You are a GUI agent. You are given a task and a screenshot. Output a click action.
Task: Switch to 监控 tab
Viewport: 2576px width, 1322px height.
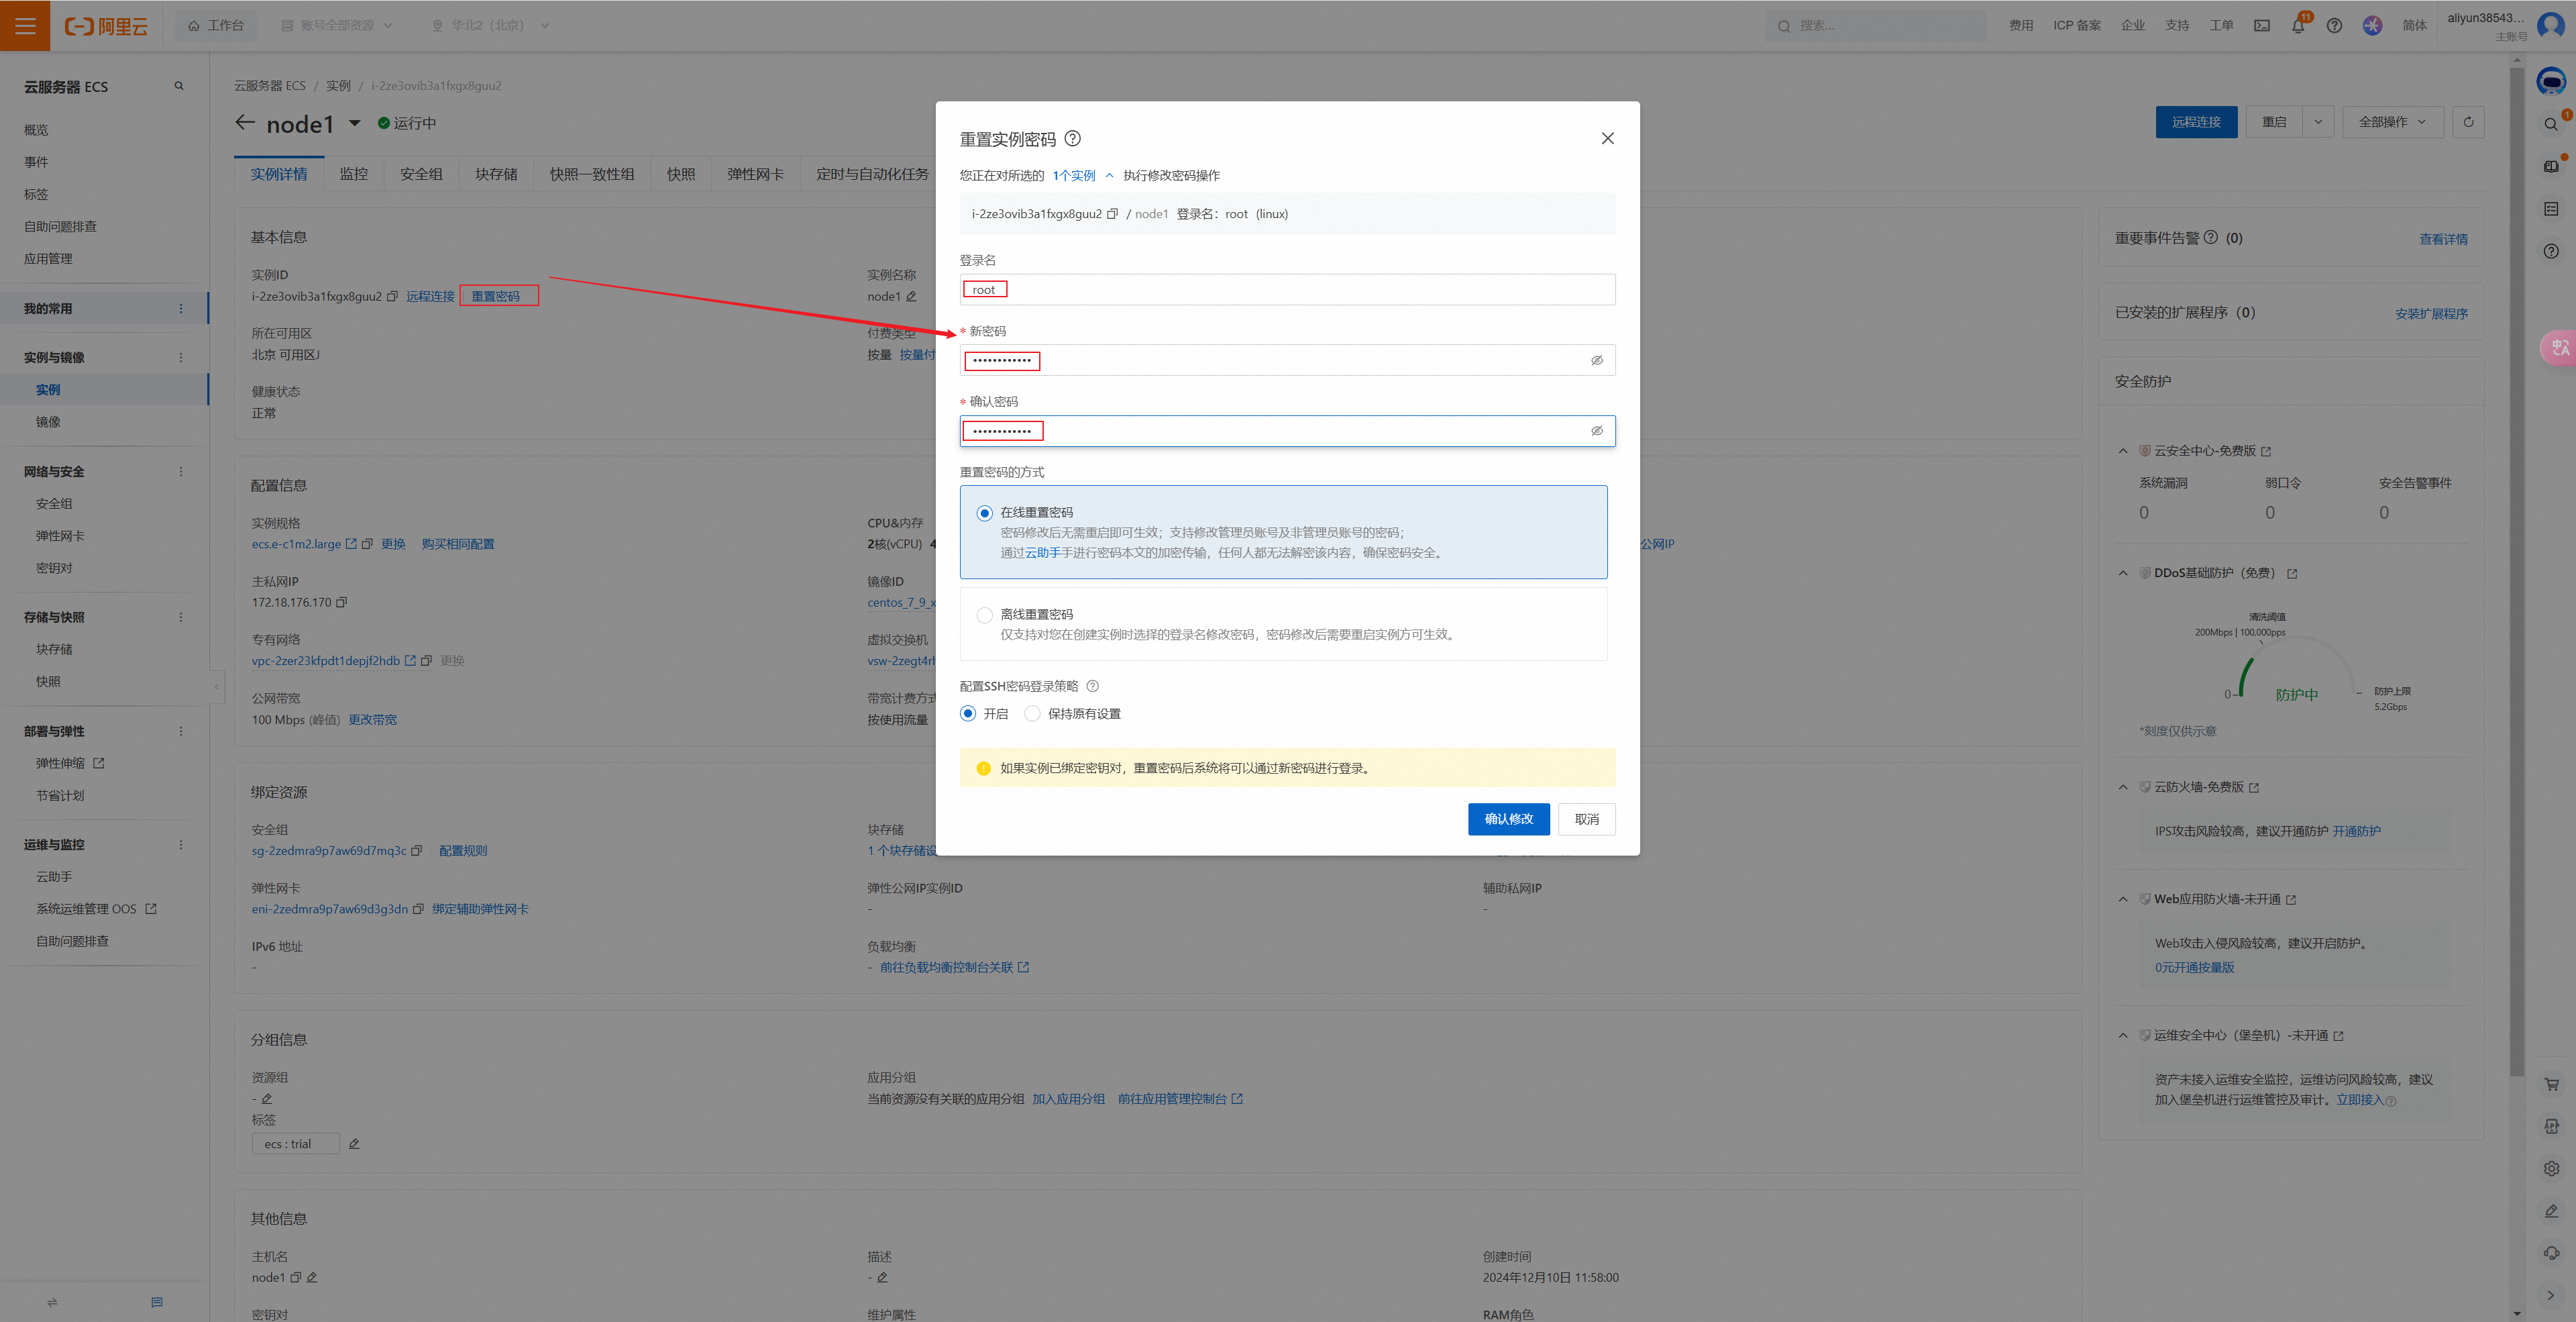[x=354, y=174]
